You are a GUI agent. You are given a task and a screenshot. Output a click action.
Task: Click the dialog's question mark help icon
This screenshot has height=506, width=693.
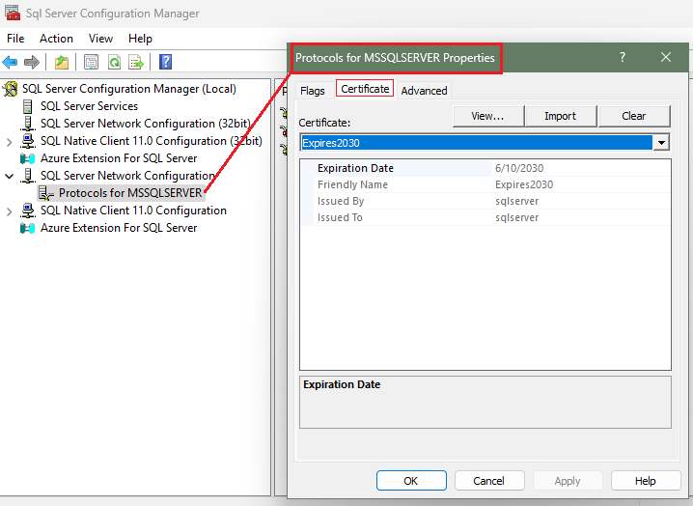point(623,57)
